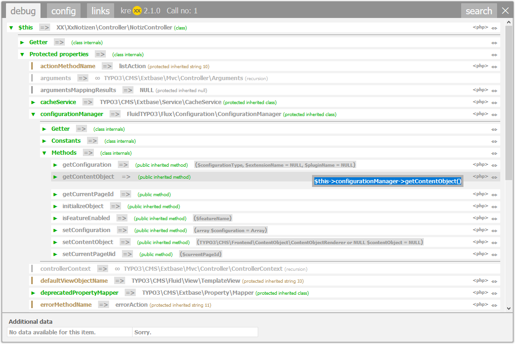
Task: Click the arrows icon on Protected properties row
Action: click(494, 55)
